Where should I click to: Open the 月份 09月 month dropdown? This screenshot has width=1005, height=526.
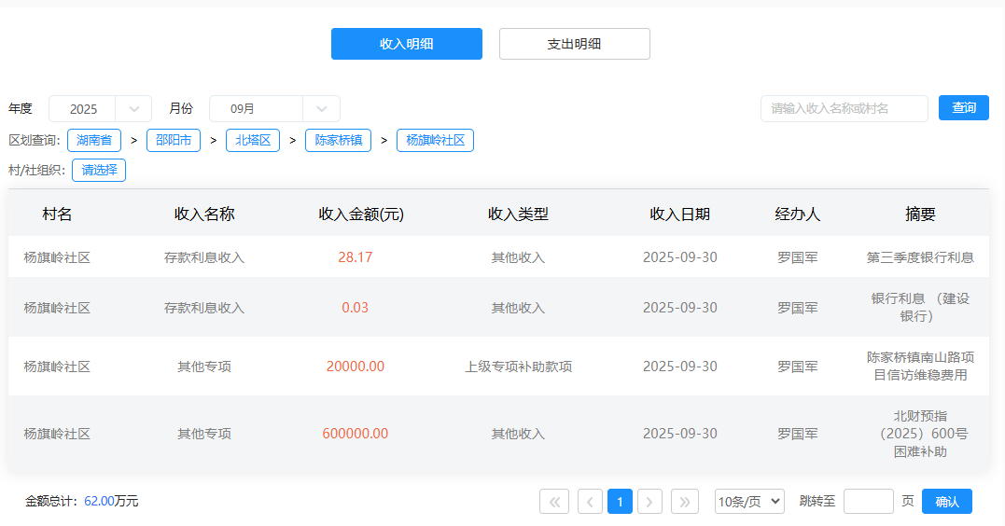point(274,109)
